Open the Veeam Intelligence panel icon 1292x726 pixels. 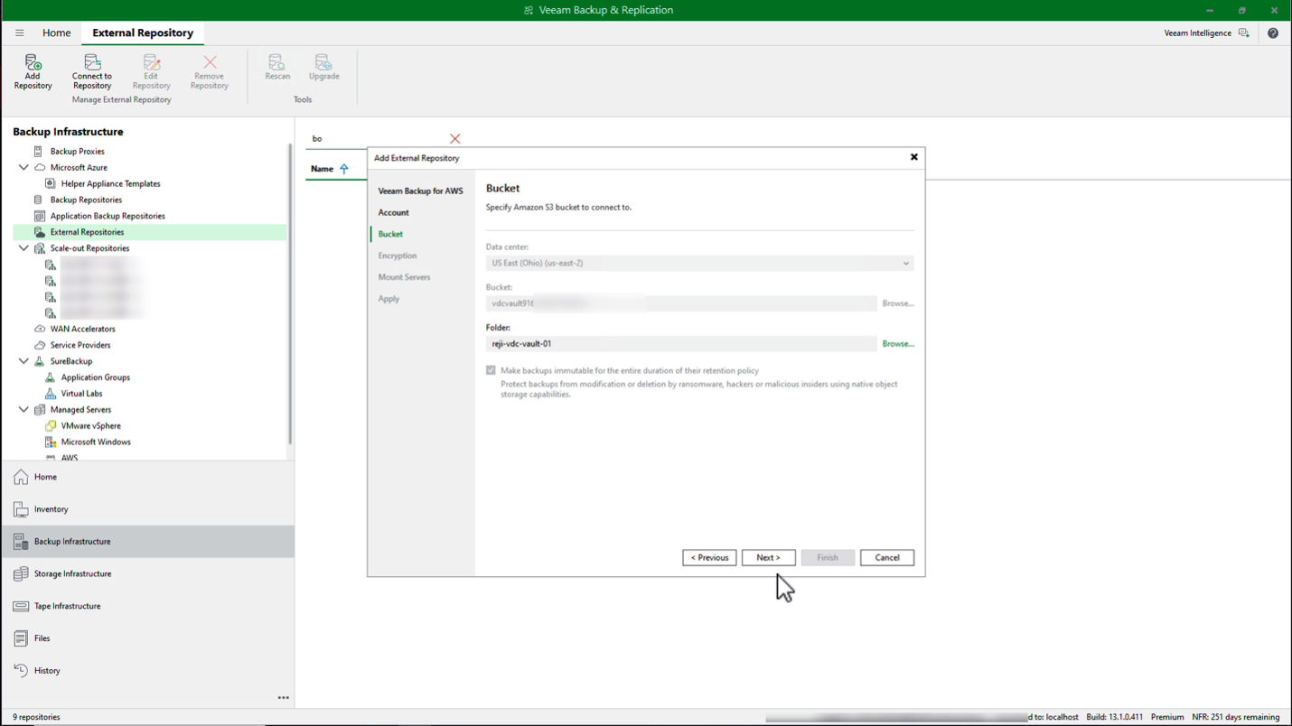[x=1244, y=33]
